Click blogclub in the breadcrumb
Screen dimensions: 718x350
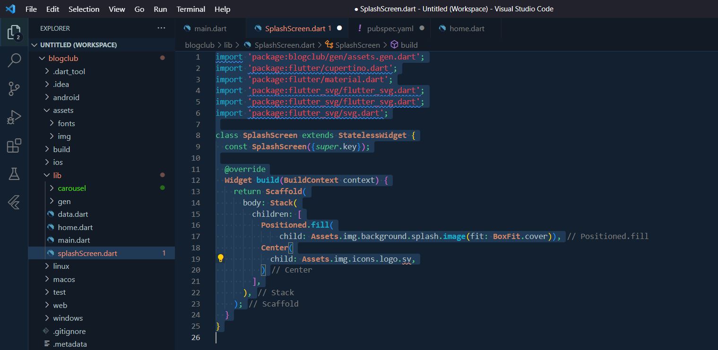[x=199, y=45]
